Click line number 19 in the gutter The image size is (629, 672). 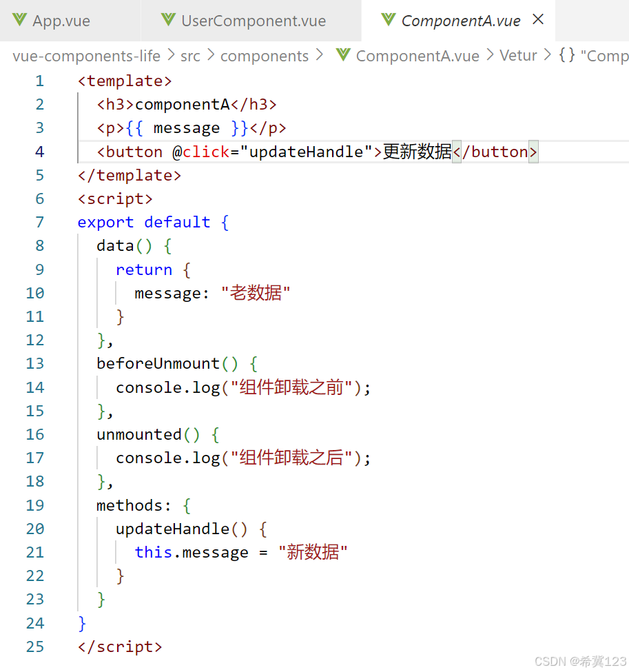34,505
